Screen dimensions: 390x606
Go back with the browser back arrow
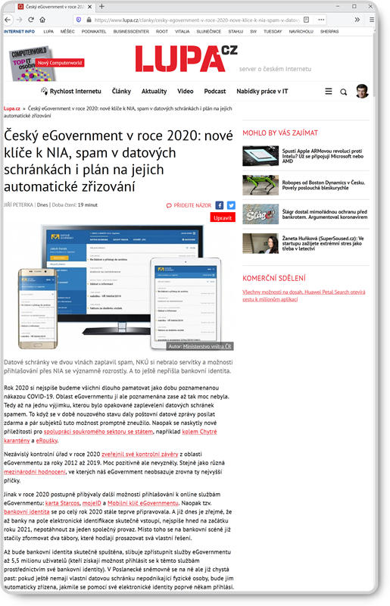pyautogui.click(x=8, y=20)
